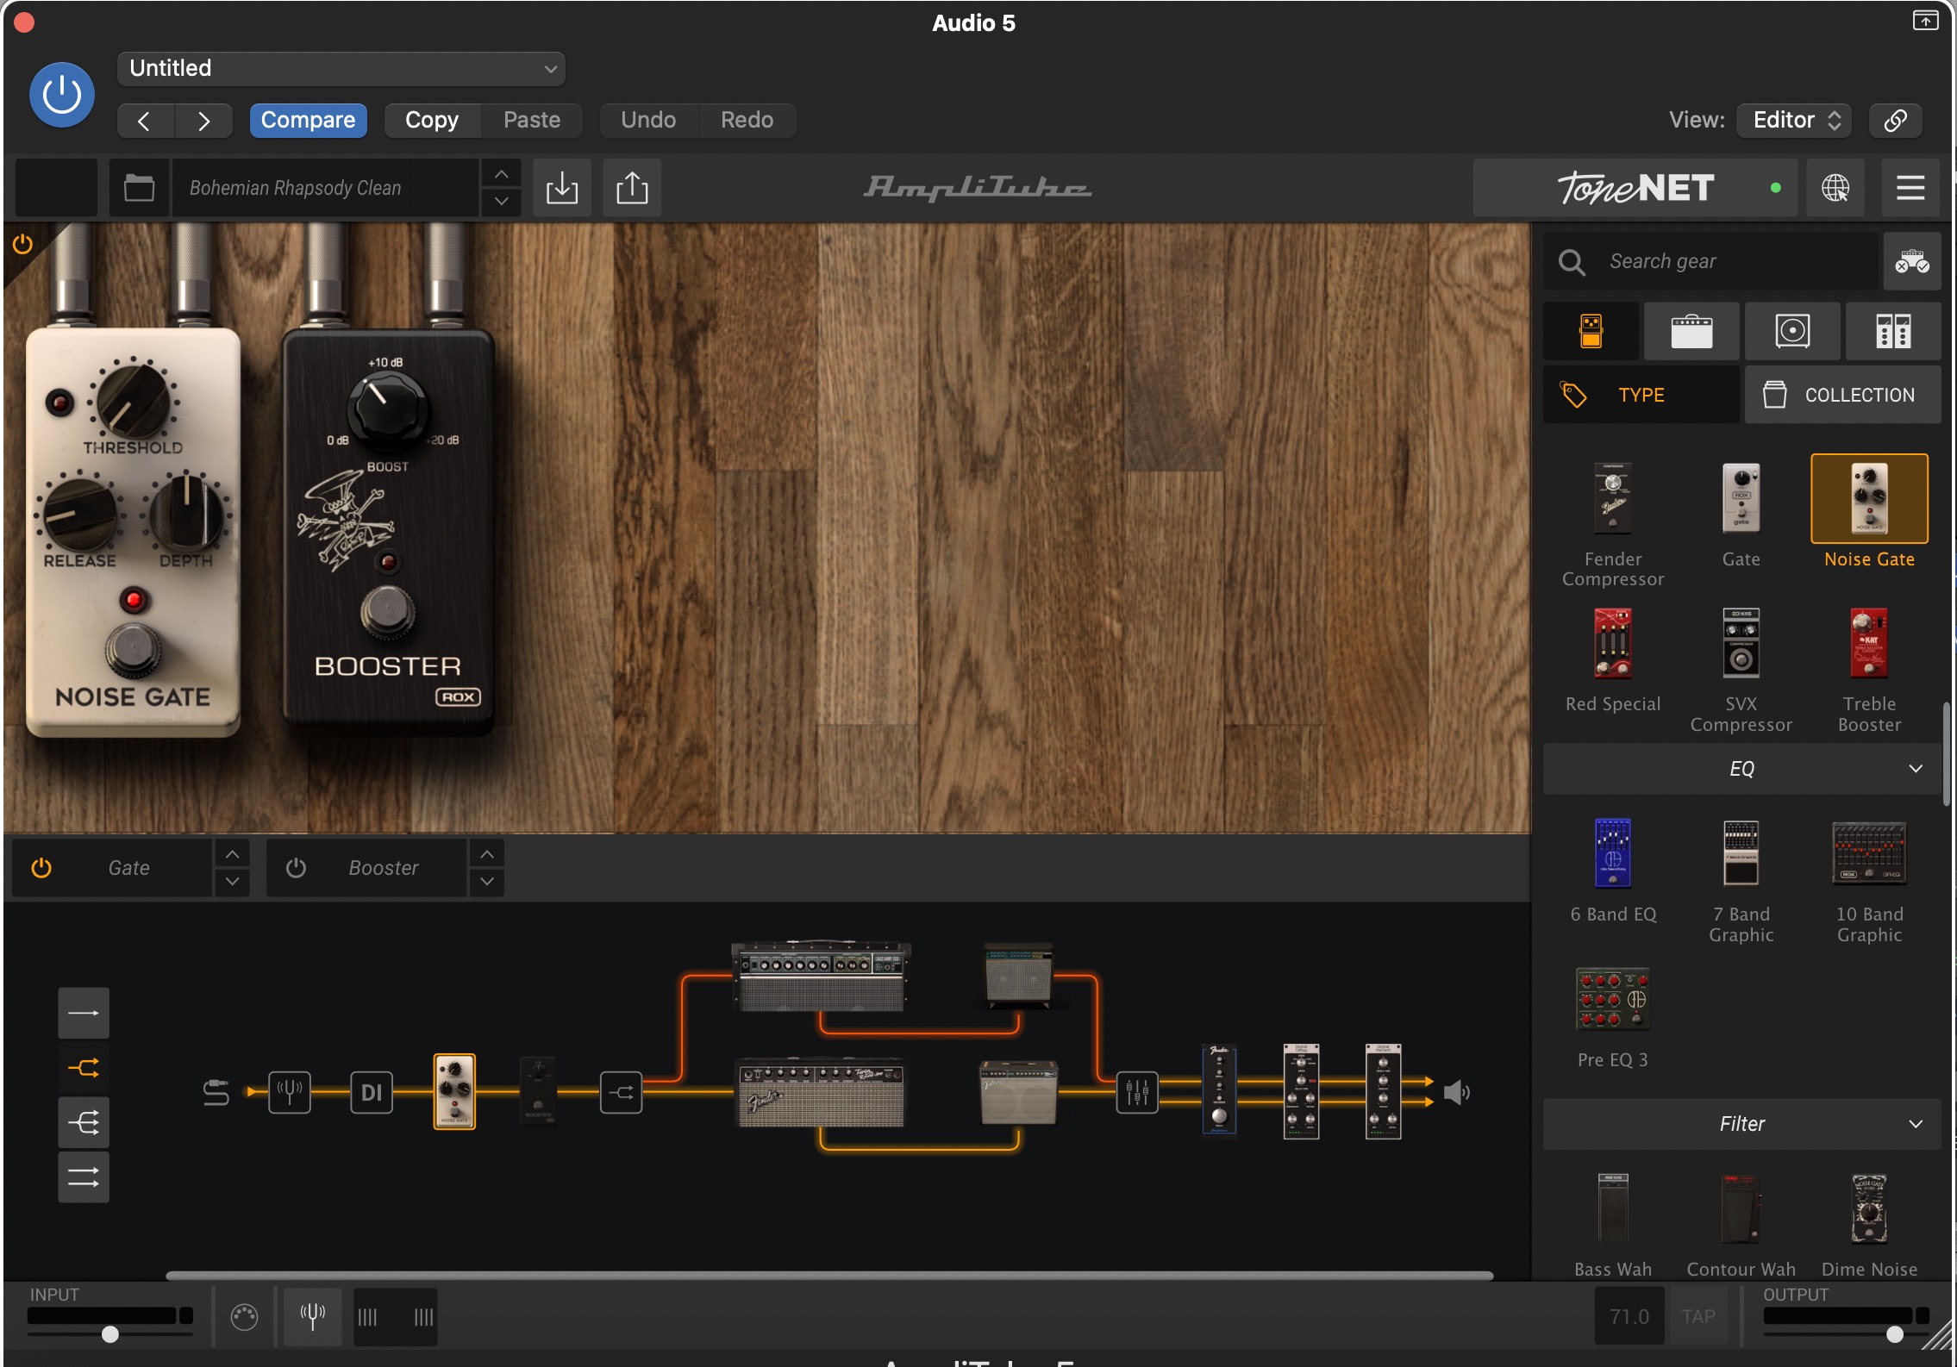
Task: Click the Redo button
Action: [x=747, y=121]
